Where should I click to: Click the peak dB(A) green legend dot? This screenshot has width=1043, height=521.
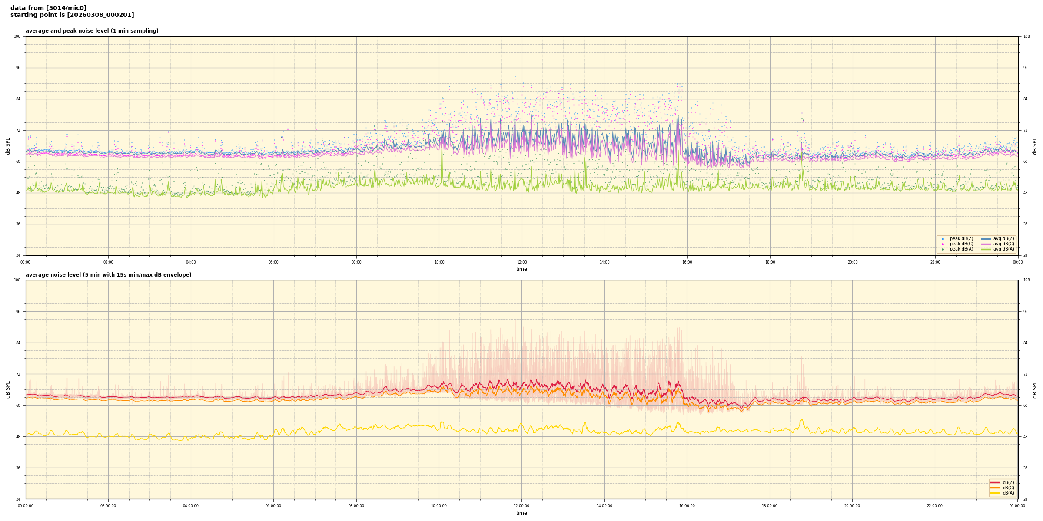(943, 249)
